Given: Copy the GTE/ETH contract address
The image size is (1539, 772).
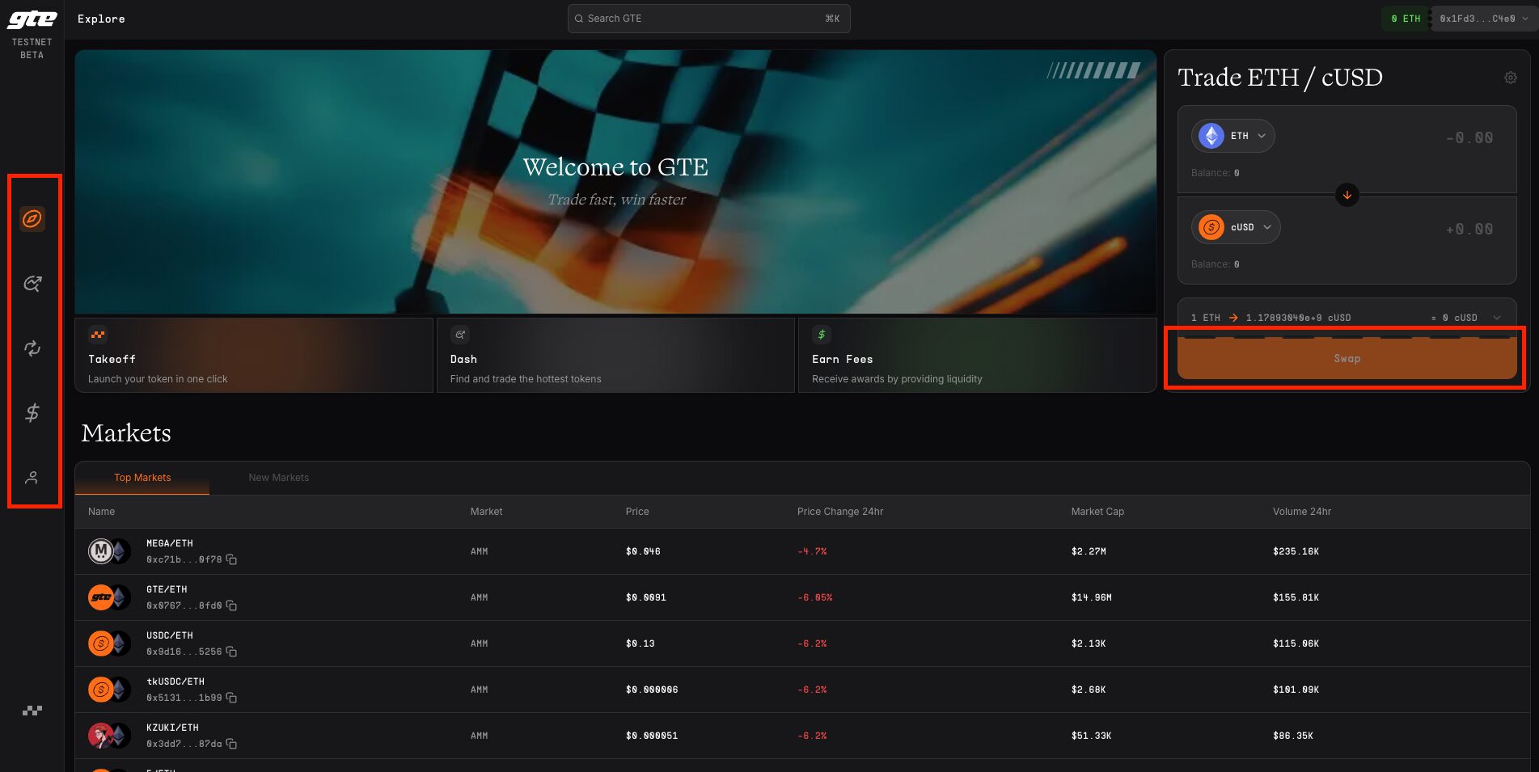Looking at the screenshot, I should coord(231,605).
